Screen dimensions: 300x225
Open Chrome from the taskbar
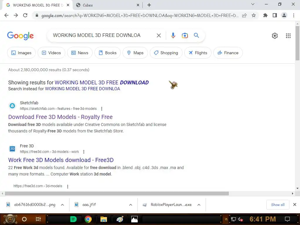tap(88, 219)
